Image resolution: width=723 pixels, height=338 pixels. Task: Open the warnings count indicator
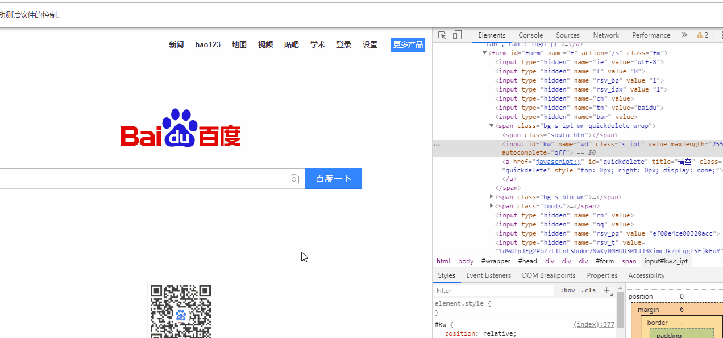[x=703, y=35]
